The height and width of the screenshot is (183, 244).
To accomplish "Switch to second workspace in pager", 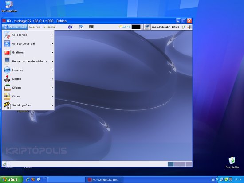I will click(177, 164).
